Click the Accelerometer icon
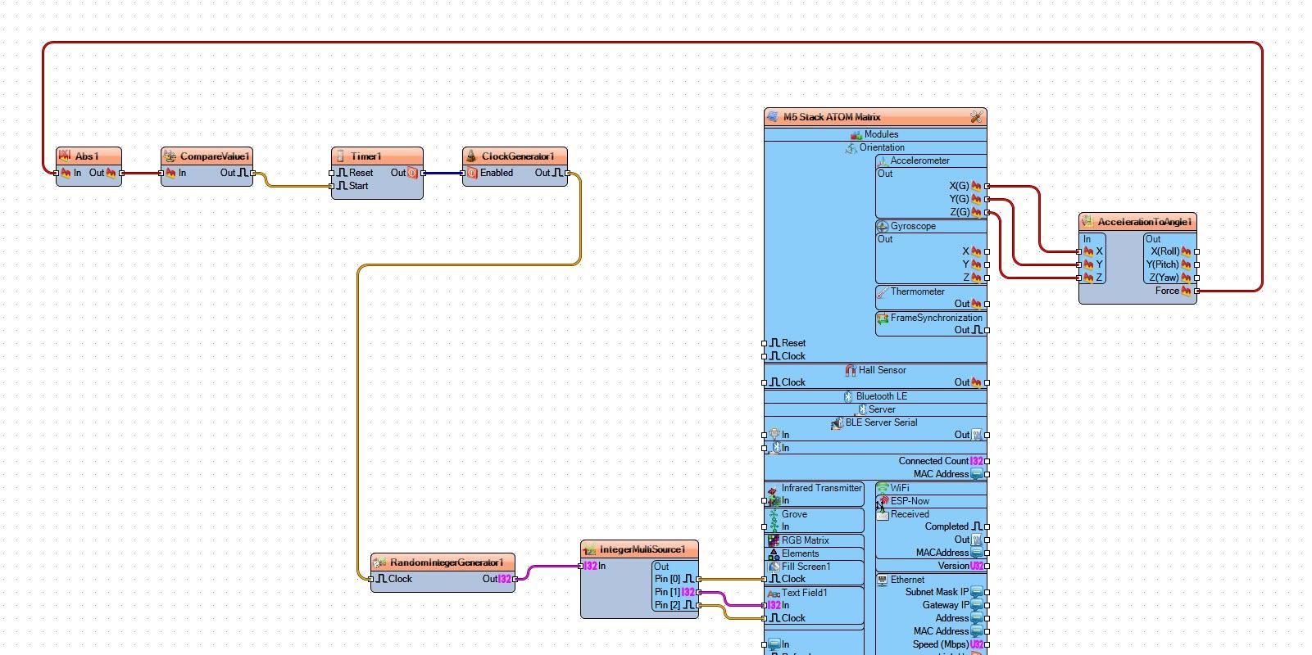1312x655 pixels. [x=883, y=160]
